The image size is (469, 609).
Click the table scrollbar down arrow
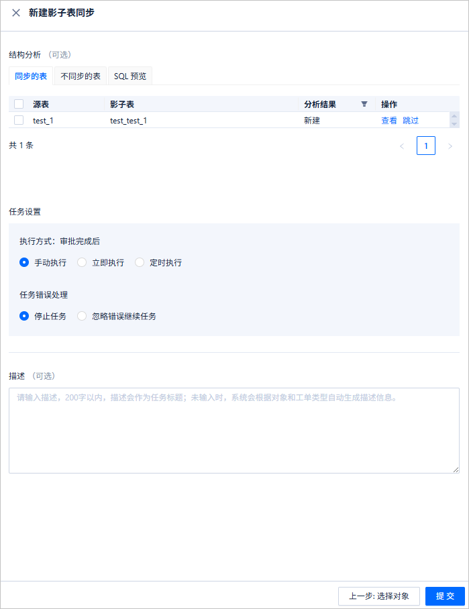click(454, 124)
